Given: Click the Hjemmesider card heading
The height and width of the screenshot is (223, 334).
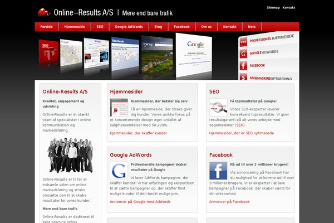Looking at the screenshot, I should click(x=126, y=91).
